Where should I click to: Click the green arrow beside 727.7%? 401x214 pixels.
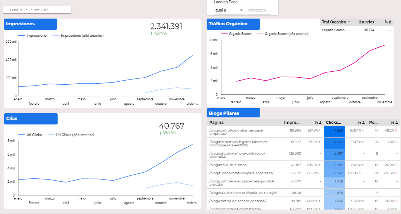(151, 33)
